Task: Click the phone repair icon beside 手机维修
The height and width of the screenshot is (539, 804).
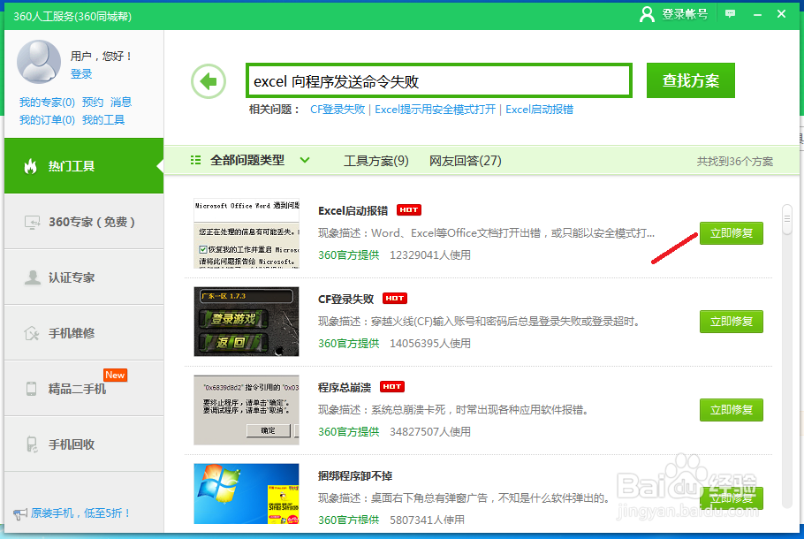Action: [x=32, y=333]
